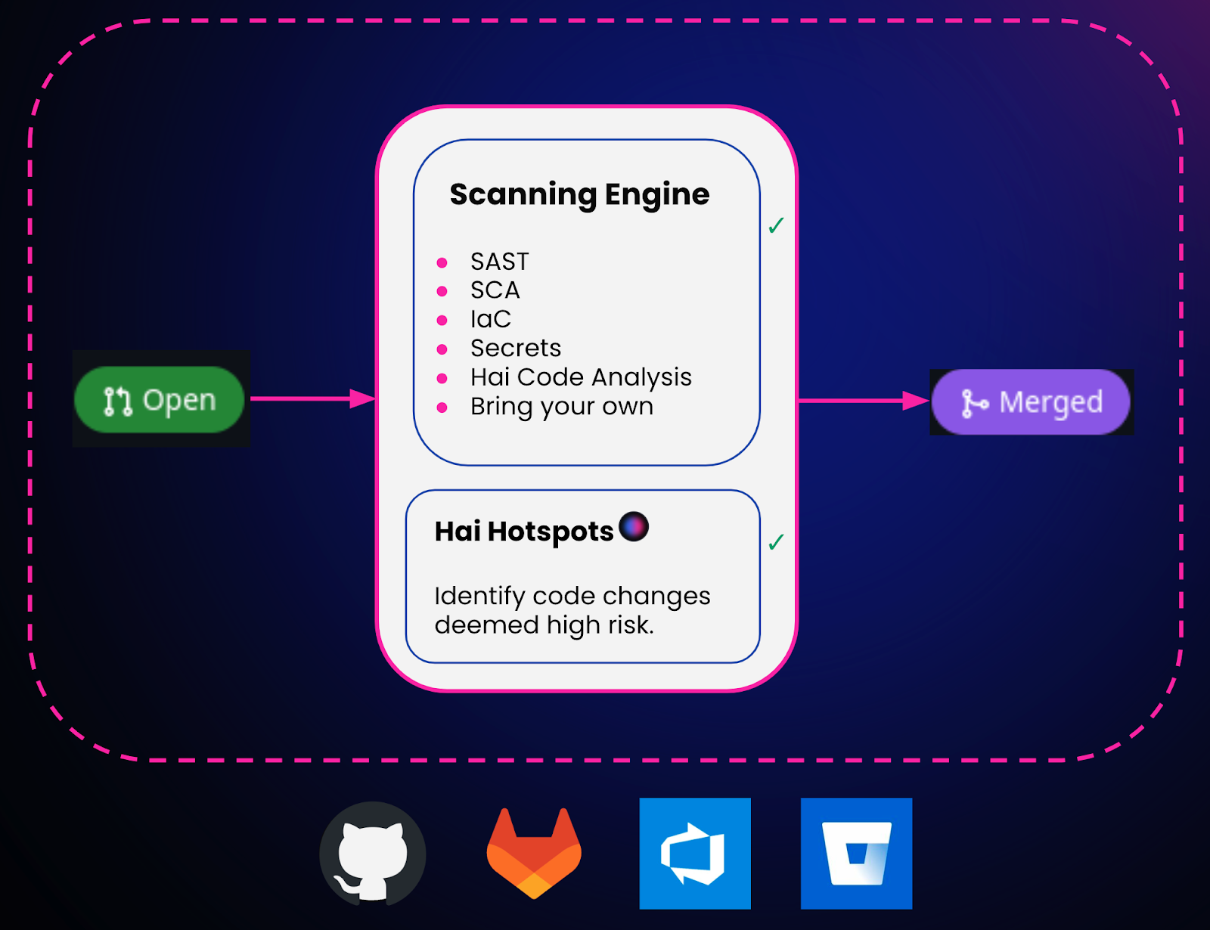Click the pull request icon inside Open badge
The width and height of the screenshot is (1210, 930).
(118, 401)
